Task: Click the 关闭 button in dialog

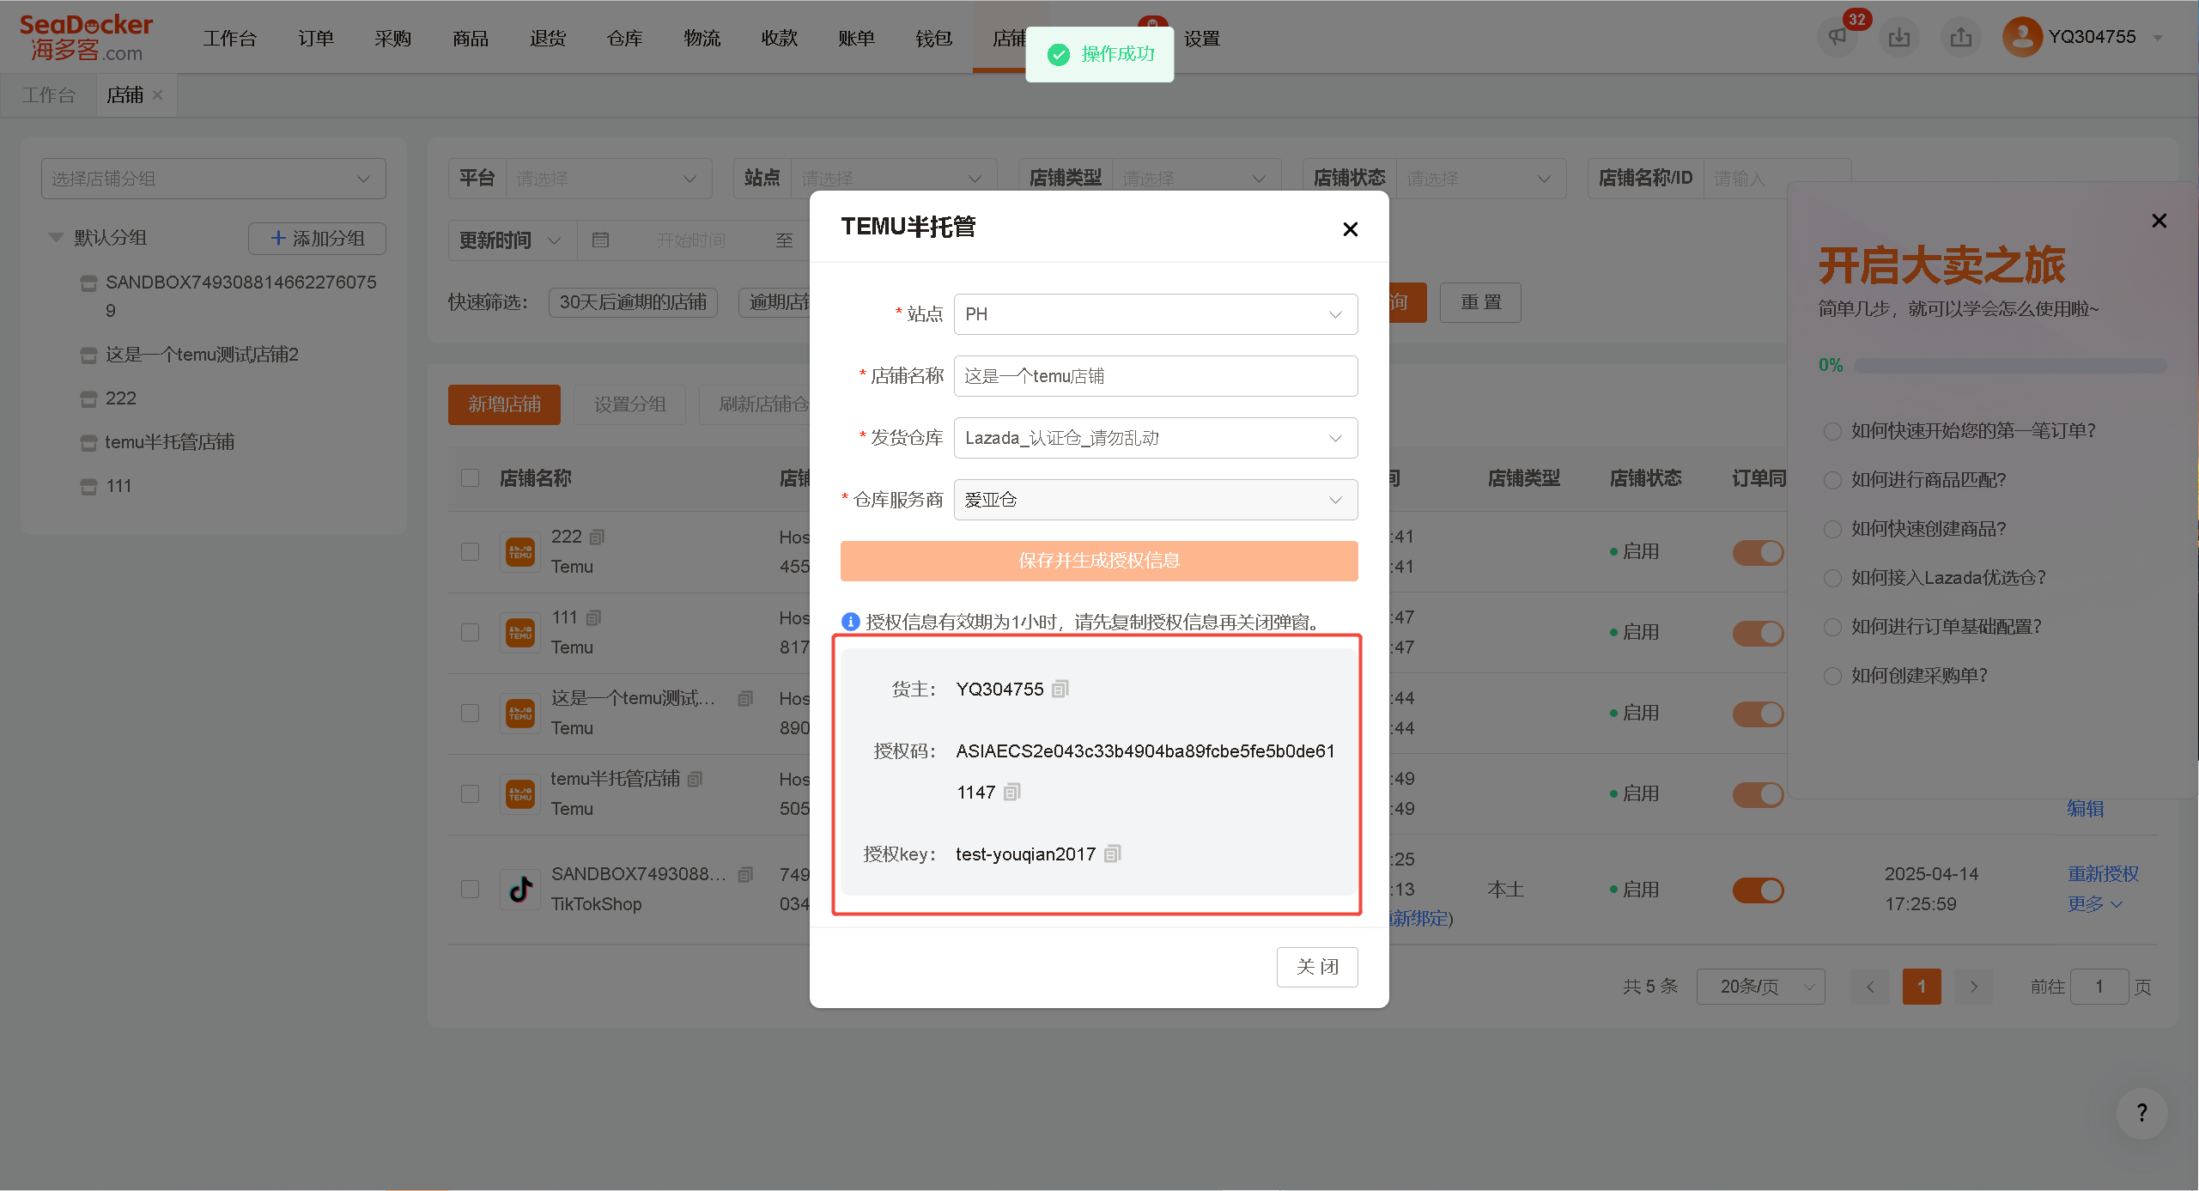Action: pyautogui.click(x=1316, y=967)
